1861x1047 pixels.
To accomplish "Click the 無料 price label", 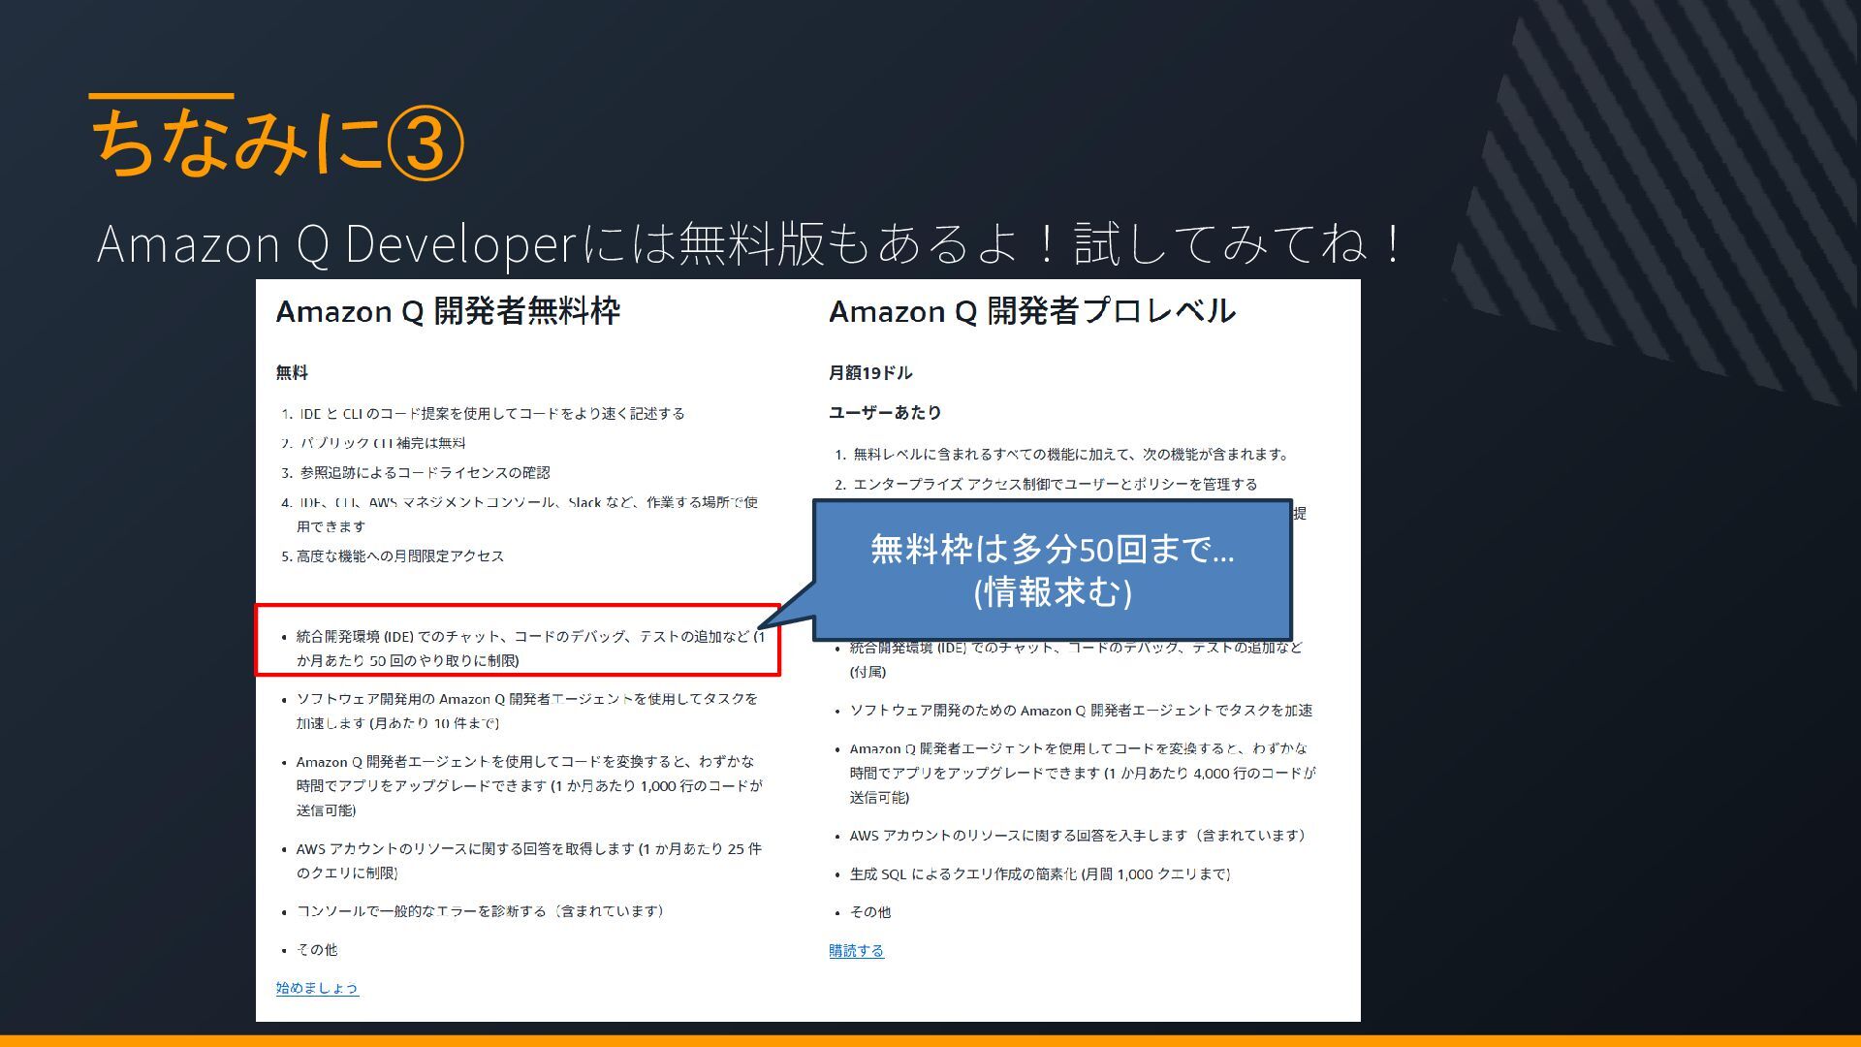I will point(292,372).
